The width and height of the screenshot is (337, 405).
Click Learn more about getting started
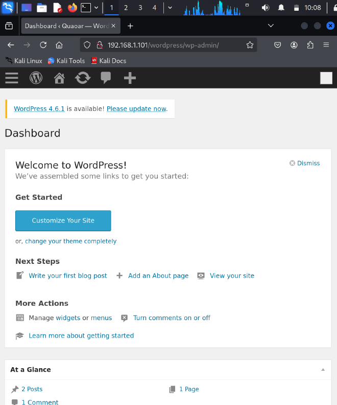[x=81, y=335]
